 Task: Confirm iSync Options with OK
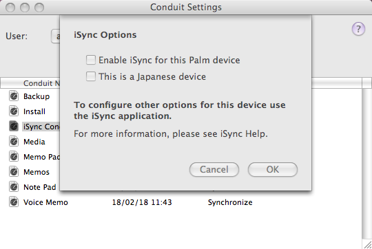click(273, 169)
